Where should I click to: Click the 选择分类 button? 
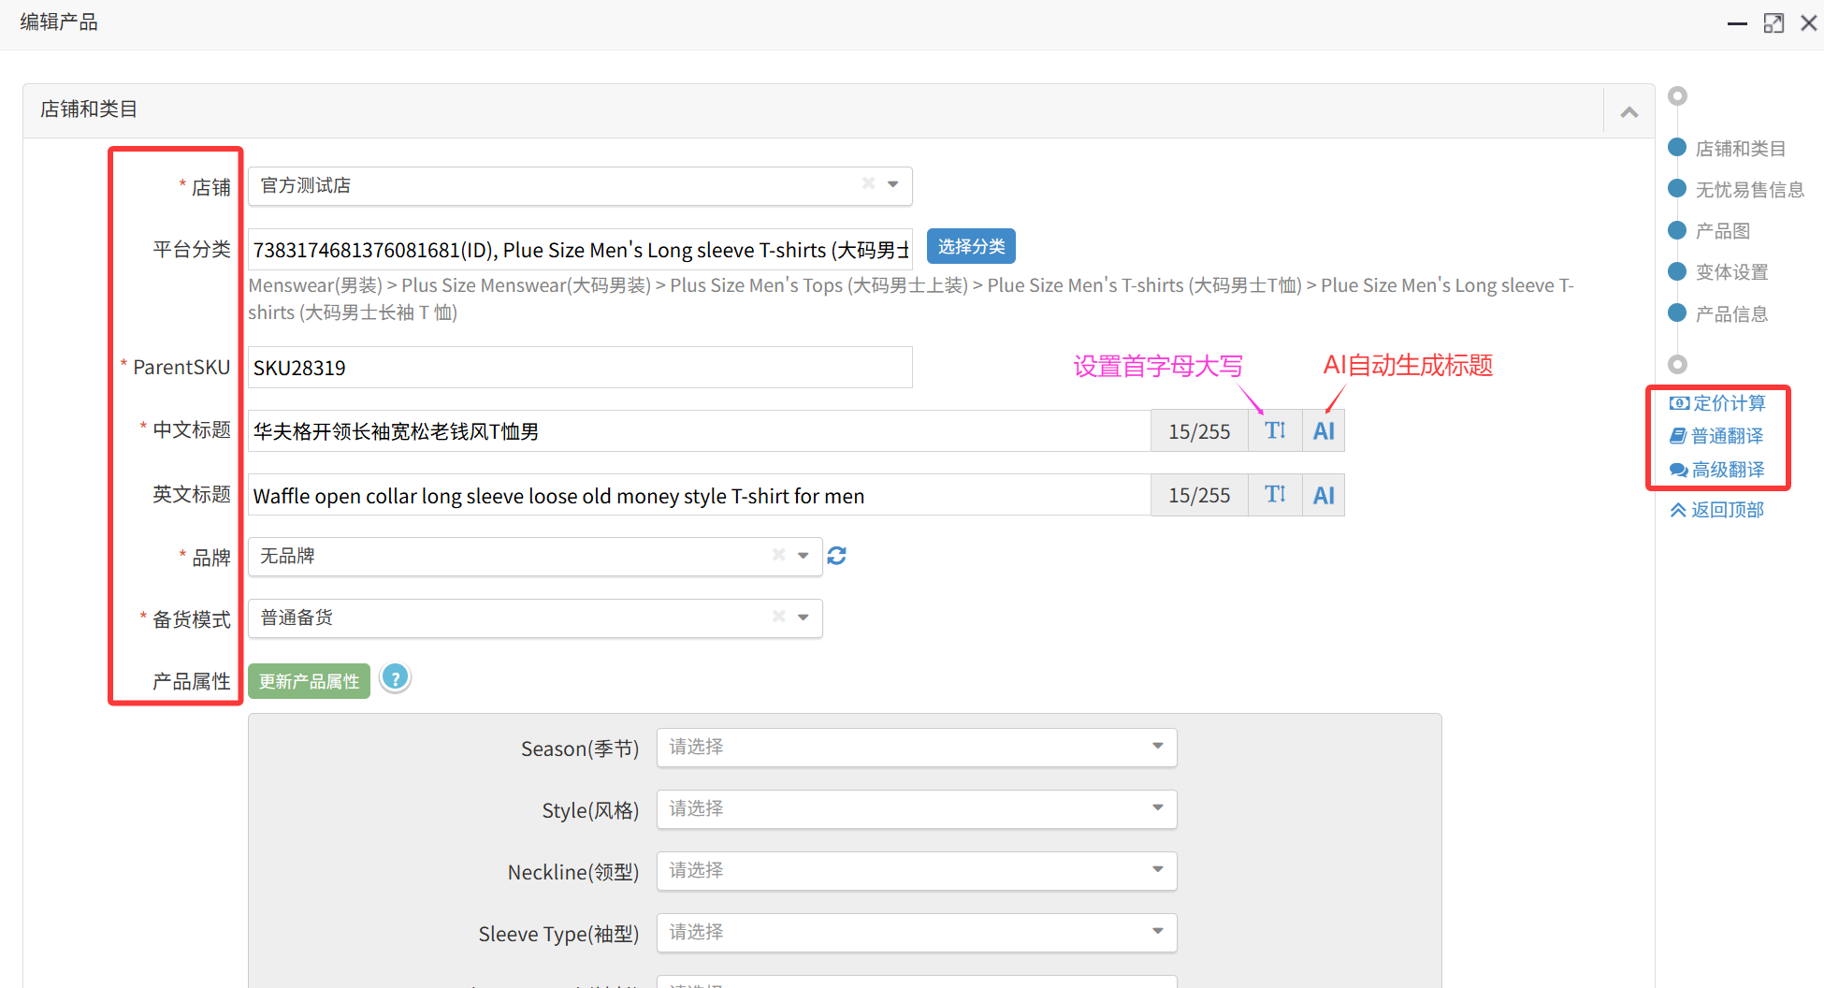pos(971,246)
